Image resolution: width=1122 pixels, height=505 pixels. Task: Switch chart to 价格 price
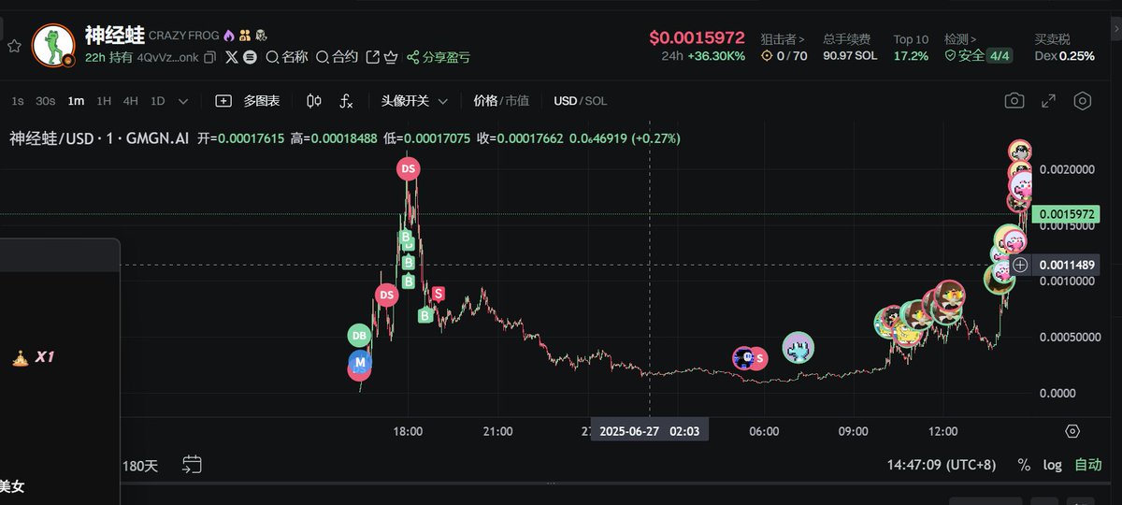(x=485, y=101)
